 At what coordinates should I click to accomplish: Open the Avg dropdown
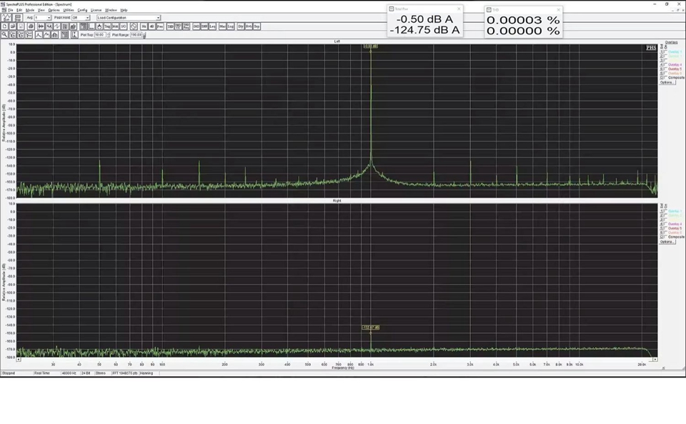(49, 18)
